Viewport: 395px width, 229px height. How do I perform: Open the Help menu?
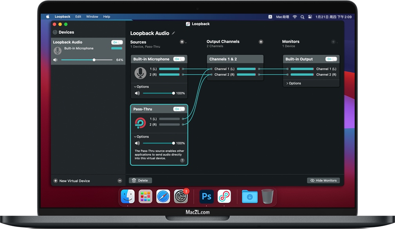tap(106, 16)
